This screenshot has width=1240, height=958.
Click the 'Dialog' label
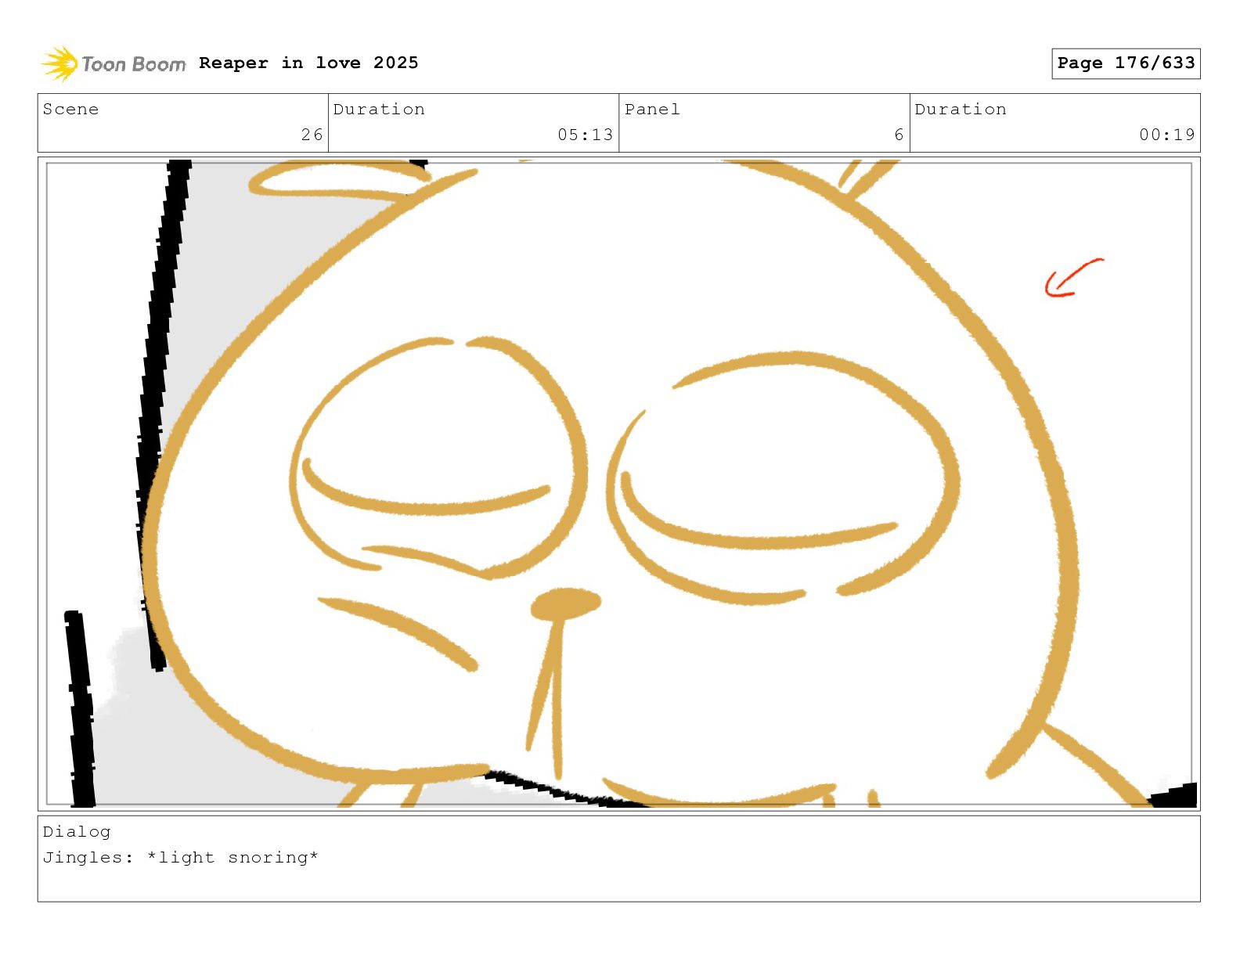77,831
